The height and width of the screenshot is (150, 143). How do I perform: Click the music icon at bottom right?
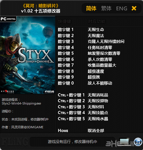coord(138,142)
